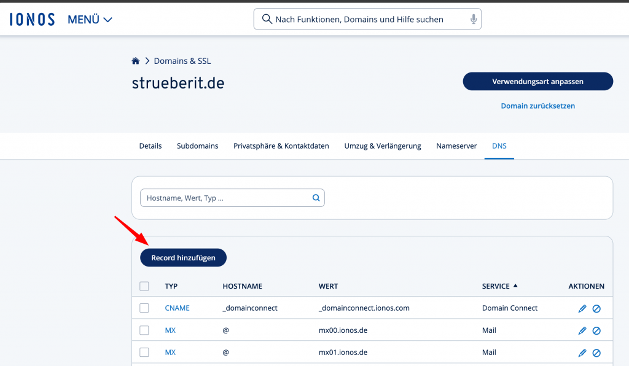629x366 pixels.
Task: Tick the select-all records checkbox
Action: tap(144, 286)
